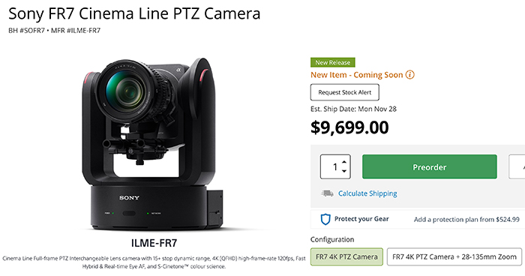Click the New Item - Coming Soon label
Image resolution: width=525 pixels, height=276 pixels.
pos(356,75)
